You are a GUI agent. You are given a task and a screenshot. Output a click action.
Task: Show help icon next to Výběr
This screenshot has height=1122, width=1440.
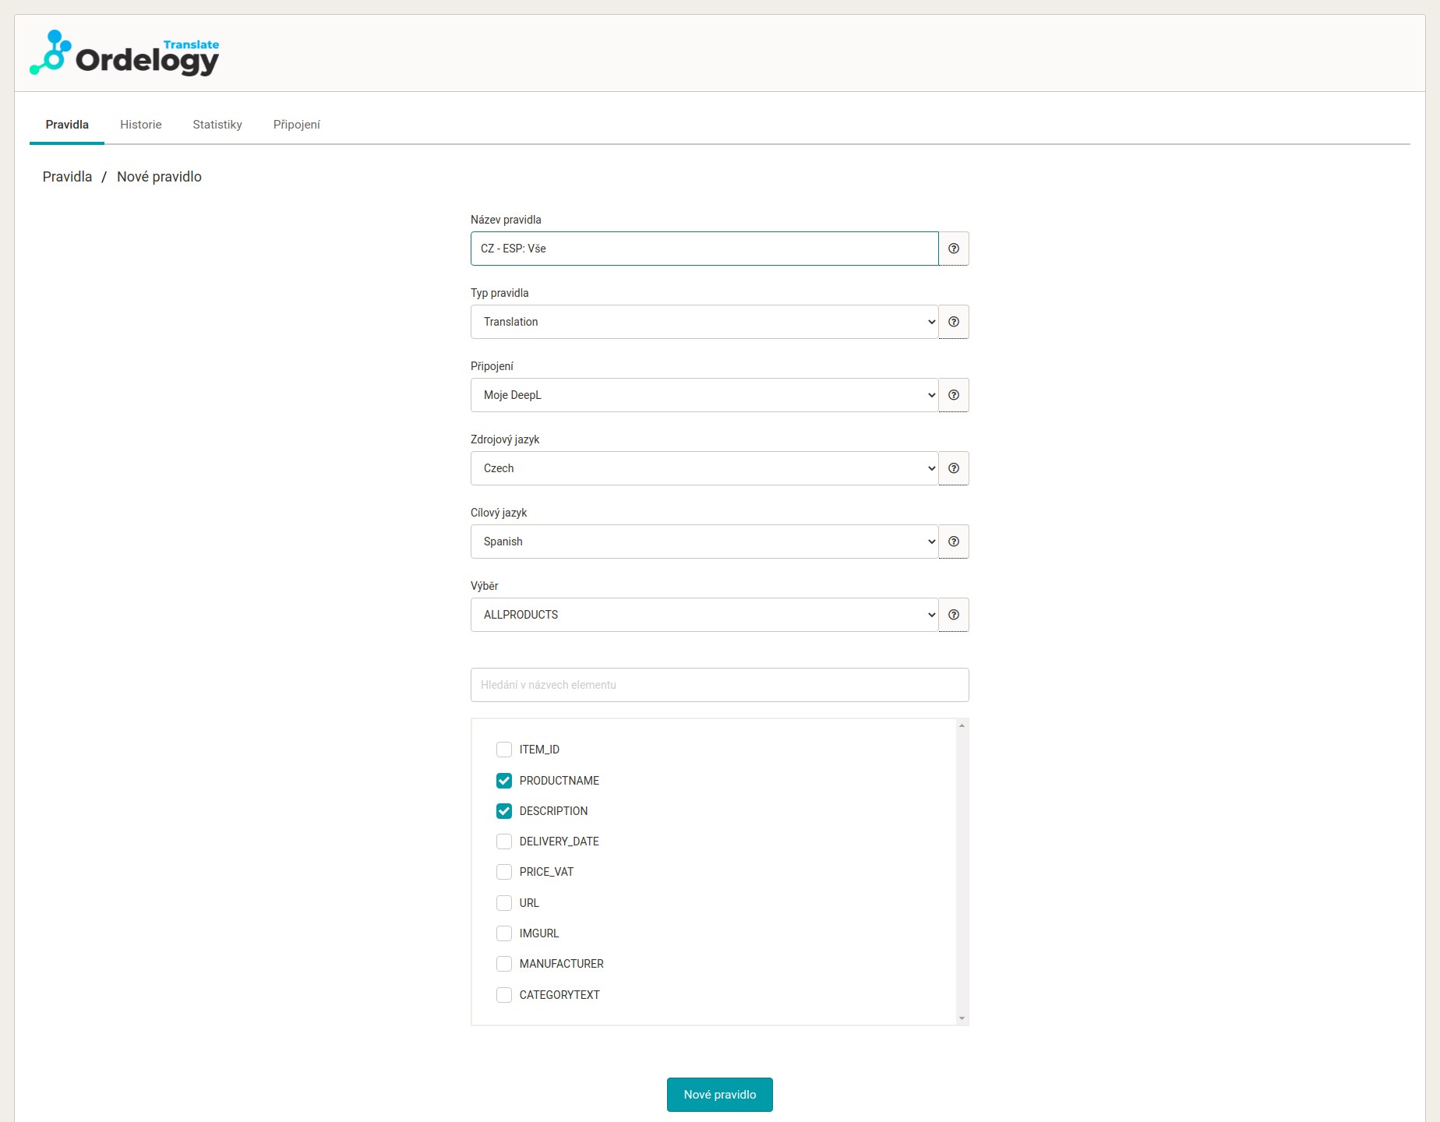pos(953,615)
